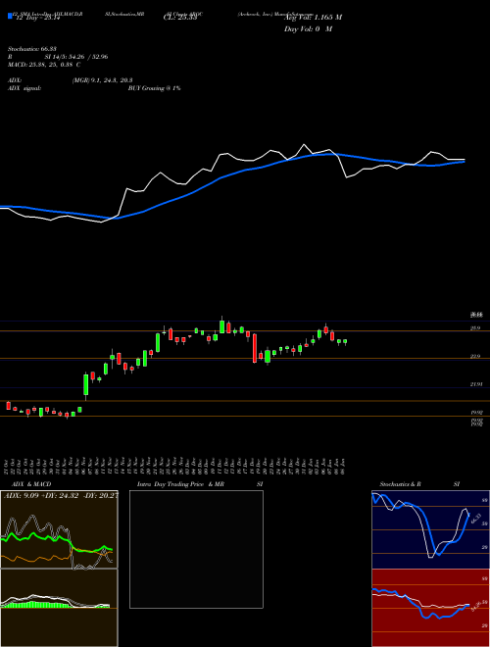Click the MACD 23.38, 23, 0.38 readout
This screenshot has width=490, height=647.
[x=44, y=65]
